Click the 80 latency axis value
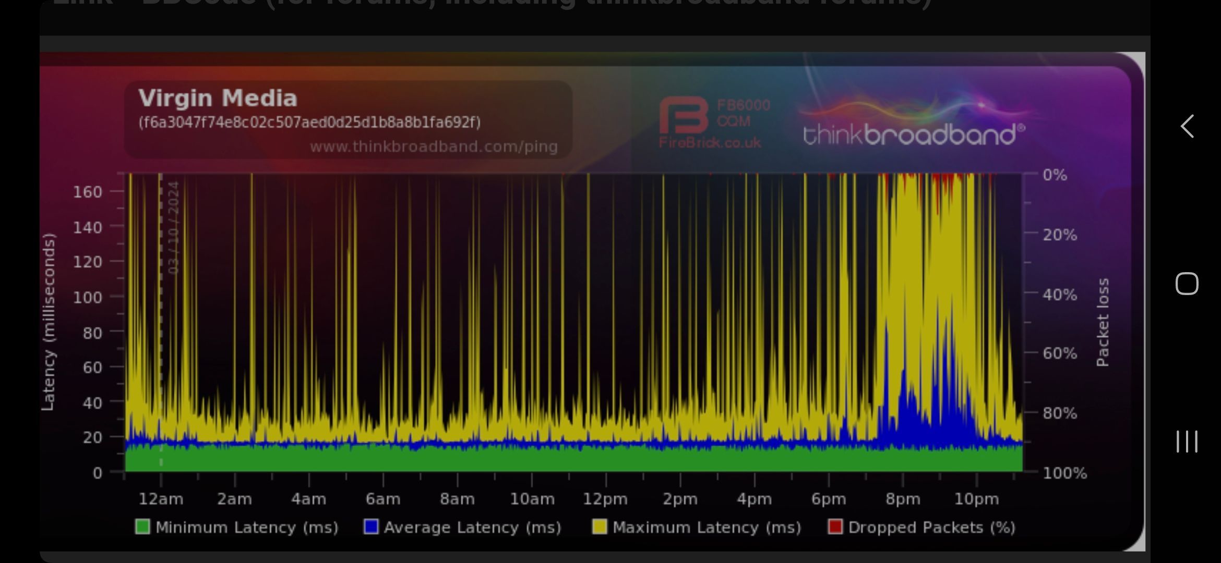This screenshot has height=563, width=1221. (92, 333)
